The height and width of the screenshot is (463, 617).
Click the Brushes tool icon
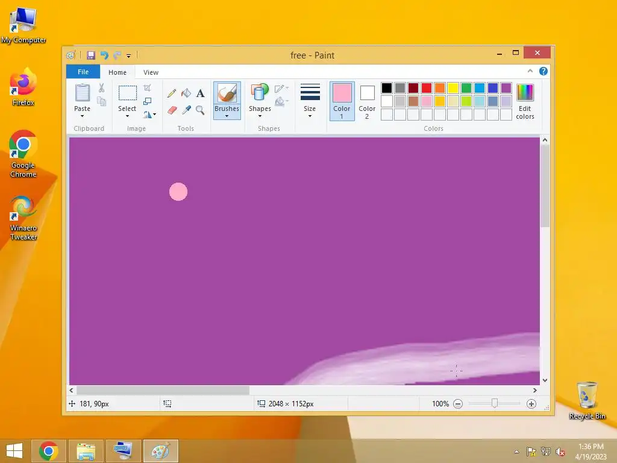(x=227, y=93)
